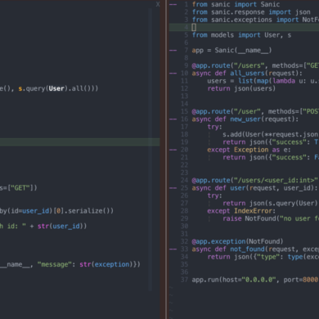Screen dimensions: 319x319
Task: Close the left pane with the X button
Action: [x=158, y=4]
